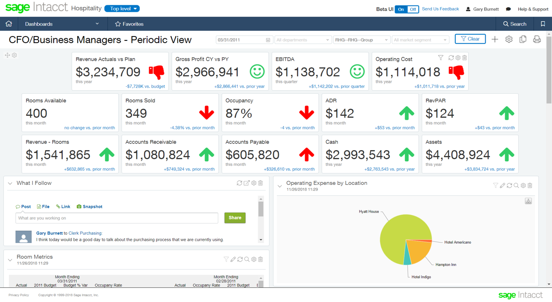Select the File tab
Viewport: 552px width, 302px height.
tap(43, 207)
